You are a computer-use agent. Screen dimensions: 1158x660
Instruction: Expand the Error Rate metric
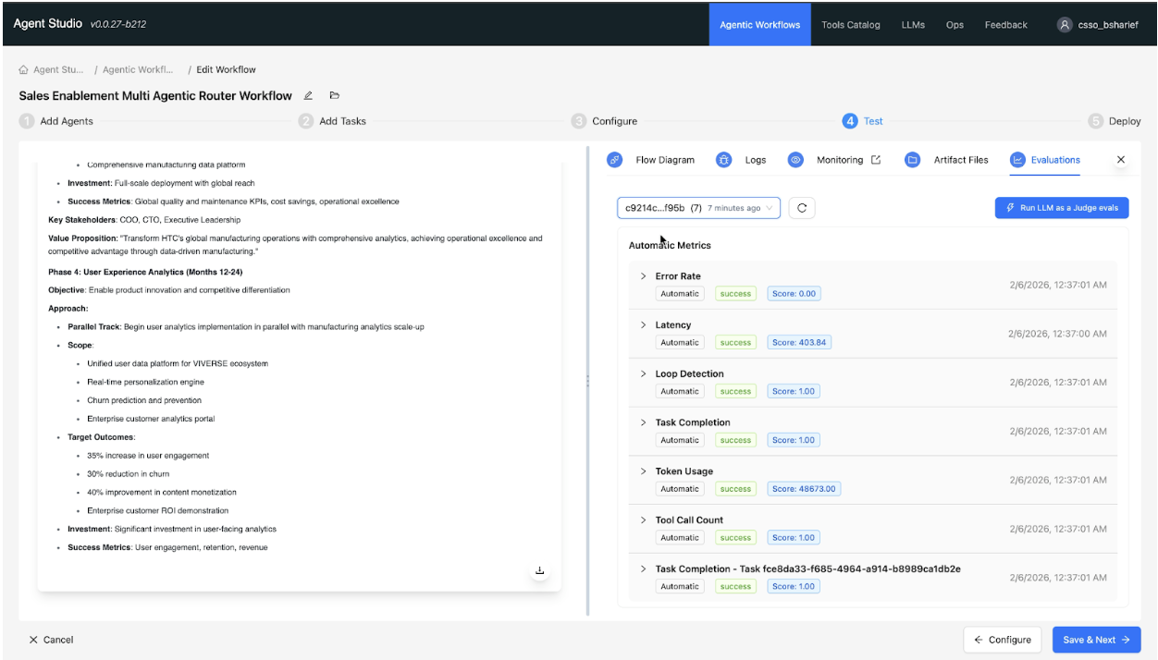click(x=643, y=276)
